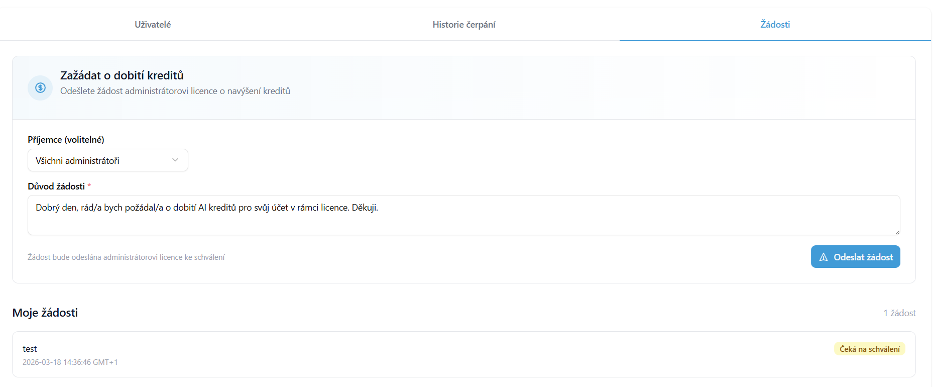Click the Příjemce (volitelné) label
Screen dimensions: 944x387
66,140
